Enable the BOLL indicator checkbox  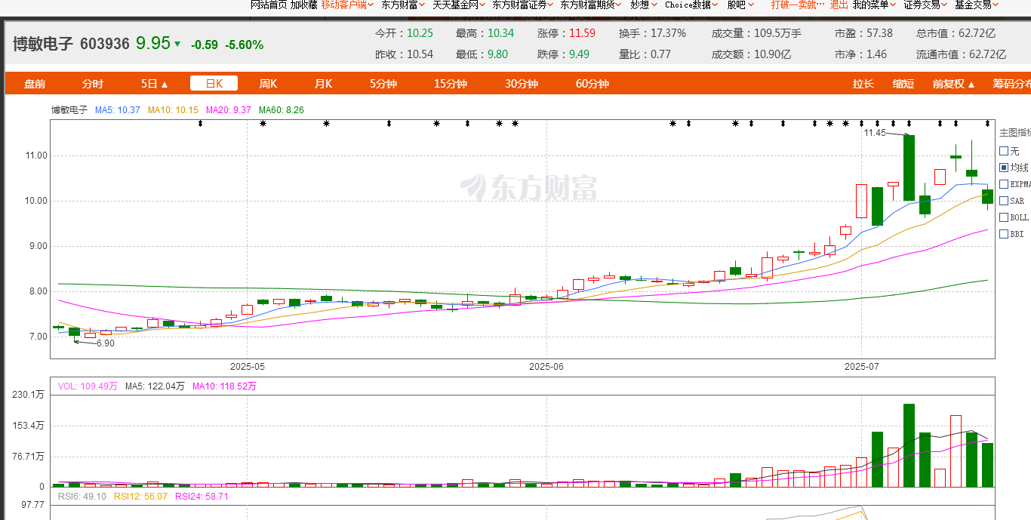click(1004, 217)
